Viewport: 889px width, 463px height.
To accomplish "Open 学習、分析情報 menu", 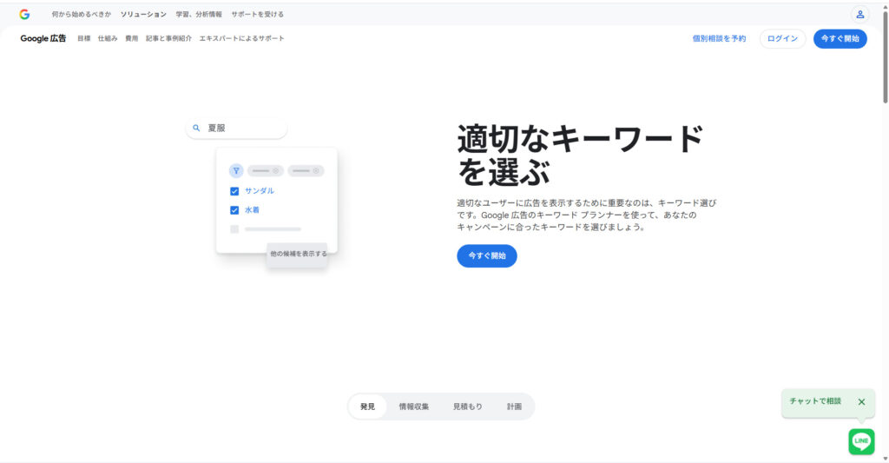I will pyautogui.click(x=199, y=14).
